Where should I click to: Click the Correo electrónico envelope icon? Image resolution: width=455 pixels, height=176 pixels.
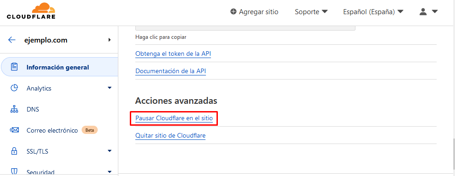coord(14,130)
